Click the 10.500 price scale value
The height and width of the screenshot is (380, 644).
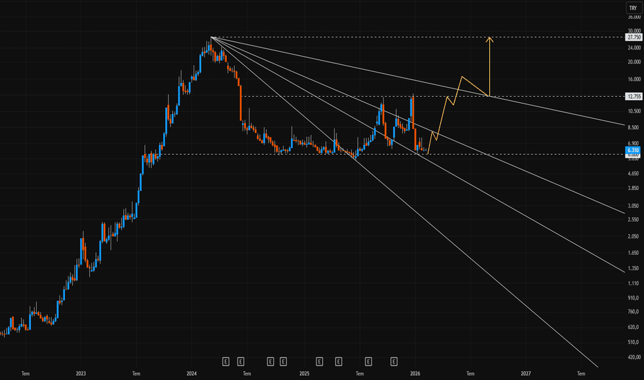[x=634, y=111]
